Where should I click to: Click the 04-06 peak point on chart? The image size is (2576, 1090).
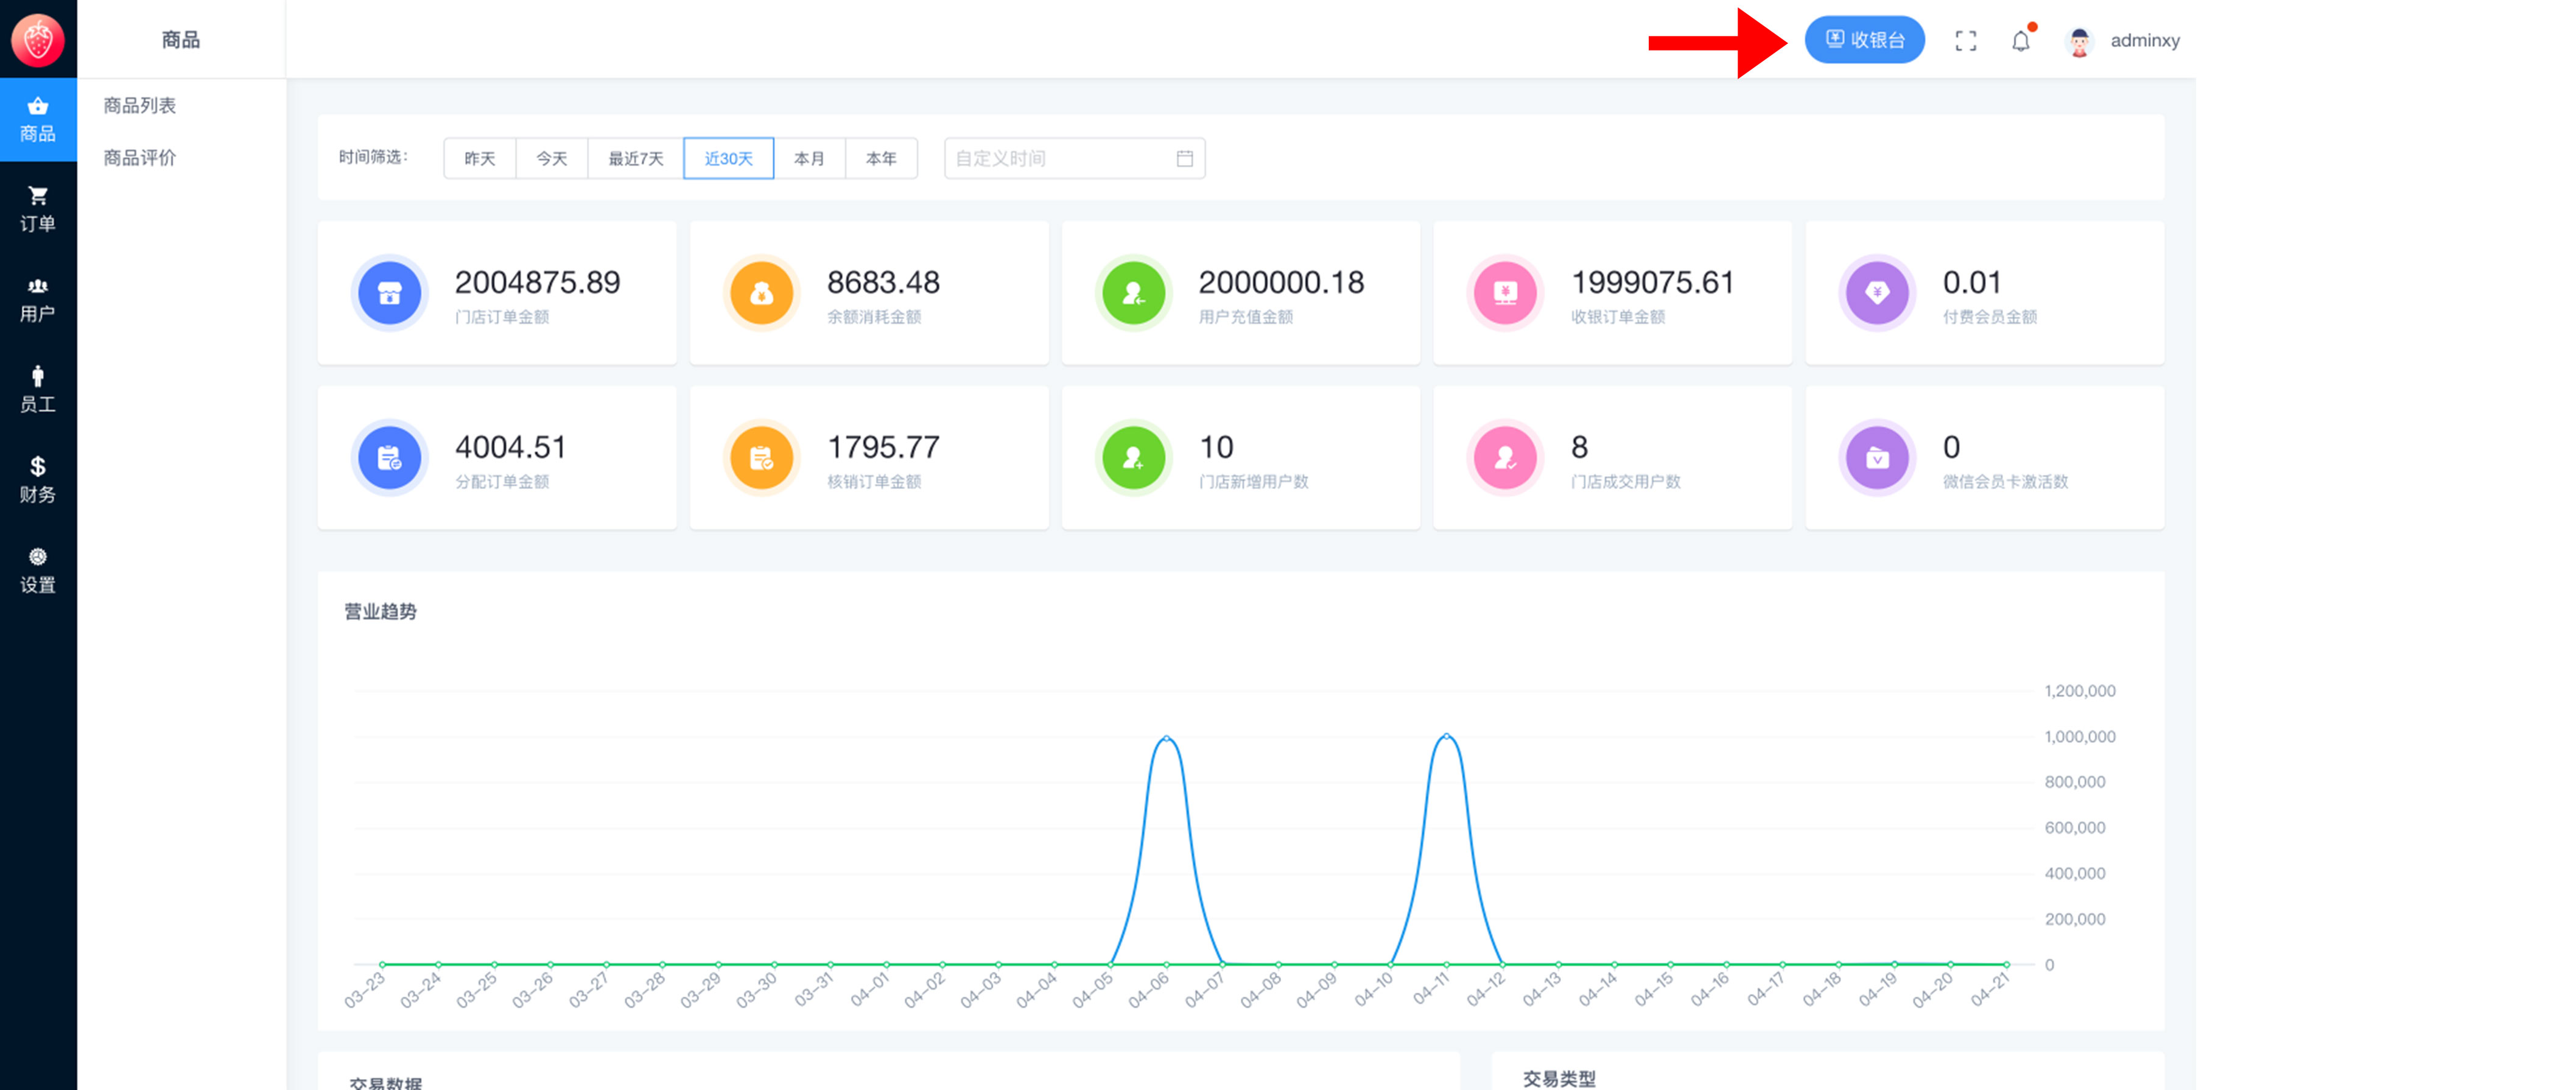tap(1166, 738)
